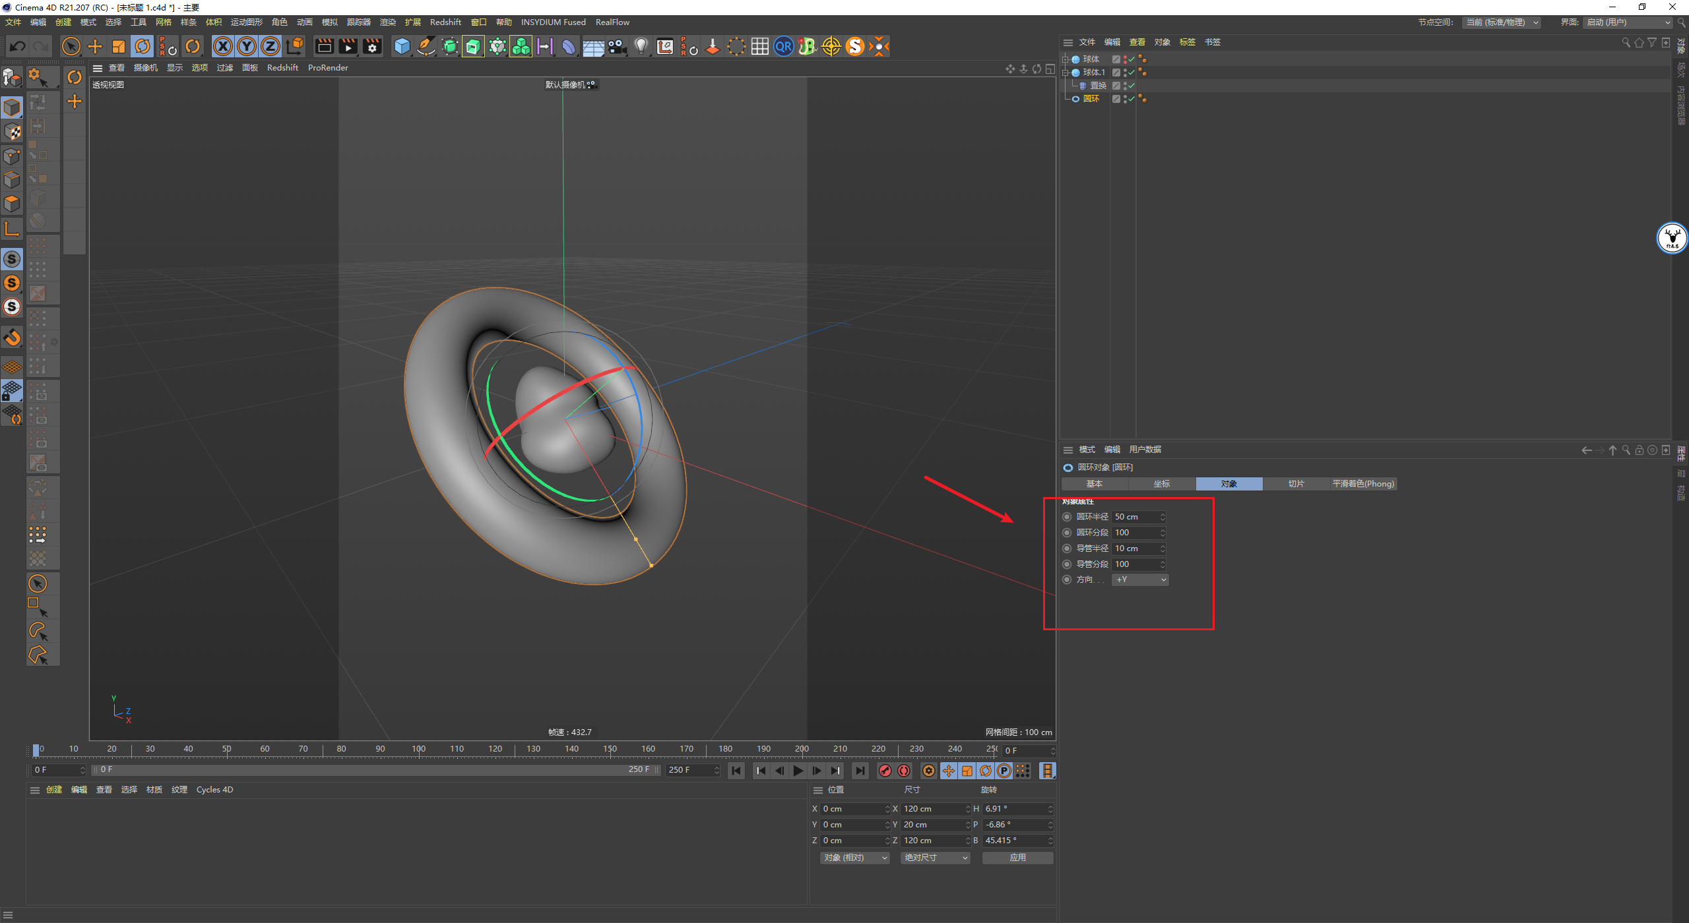Screen dimensions: 1689x923
Task: Open the 渲染 menu
Action: (388, 22)
